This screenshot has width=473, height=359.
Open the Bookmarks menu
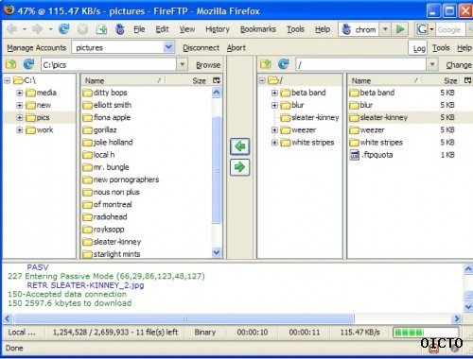[x=258, y=29]
